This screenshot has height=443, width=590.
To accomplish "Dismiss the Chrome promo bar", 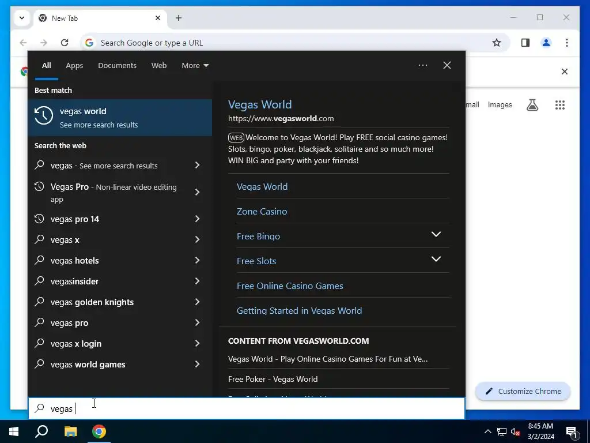I will coord(565,72).
